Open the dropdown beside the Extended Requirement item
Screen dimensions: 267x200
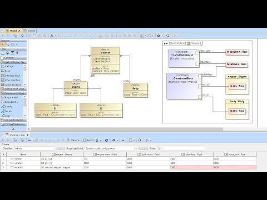22,102
